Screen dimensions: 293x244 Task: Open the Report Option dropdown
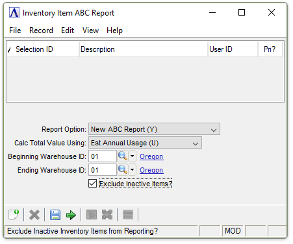pyautogui.click(x=154, y=129)
